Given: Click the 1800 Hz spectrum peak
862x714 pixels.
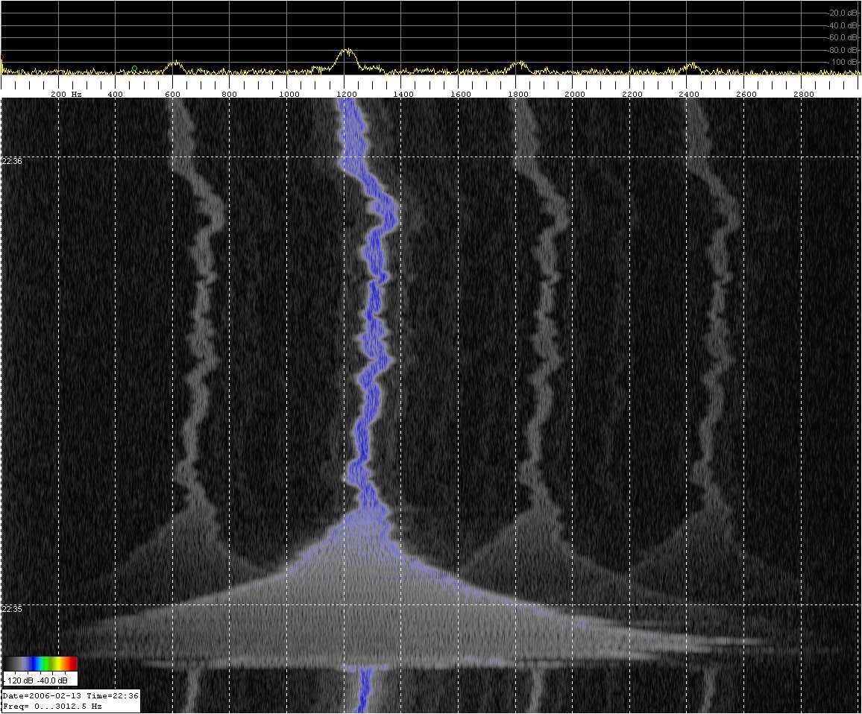Looking at the screenshot, I should coord(520,64).
